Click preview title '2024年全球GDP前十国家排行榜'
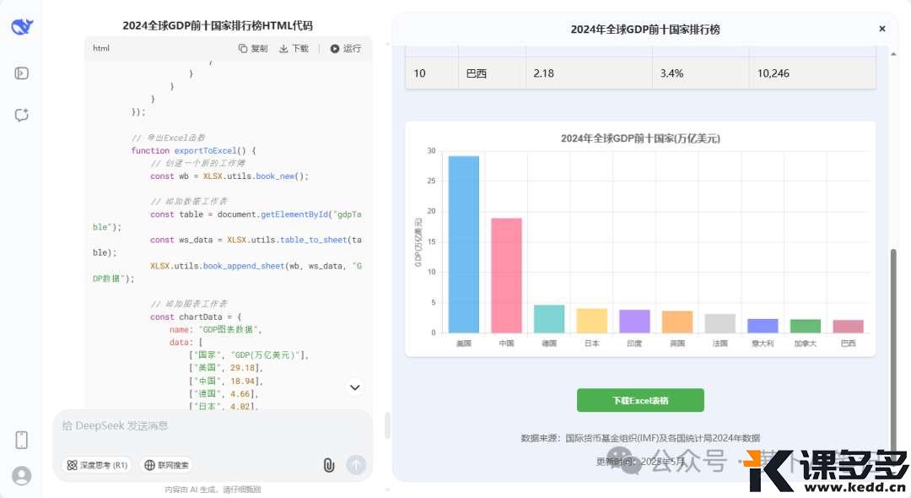The height and width of the screenshot is (498, 911). coord(645,29)
